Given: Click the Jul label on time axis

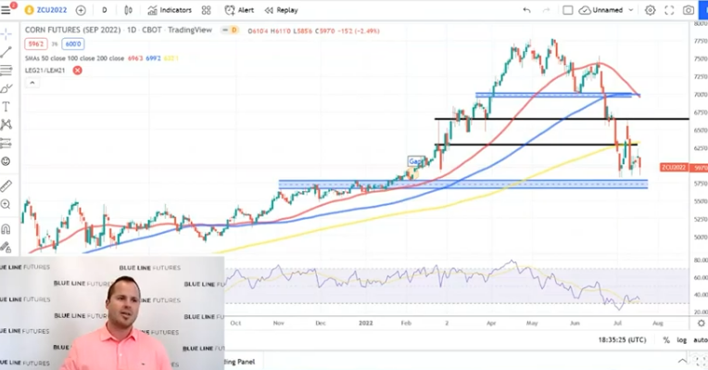Looking at the screenshot, I should tap(617, 323).
